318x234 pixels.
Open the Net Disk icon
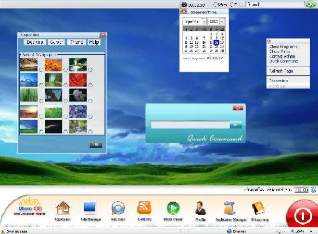pos(118,208)
